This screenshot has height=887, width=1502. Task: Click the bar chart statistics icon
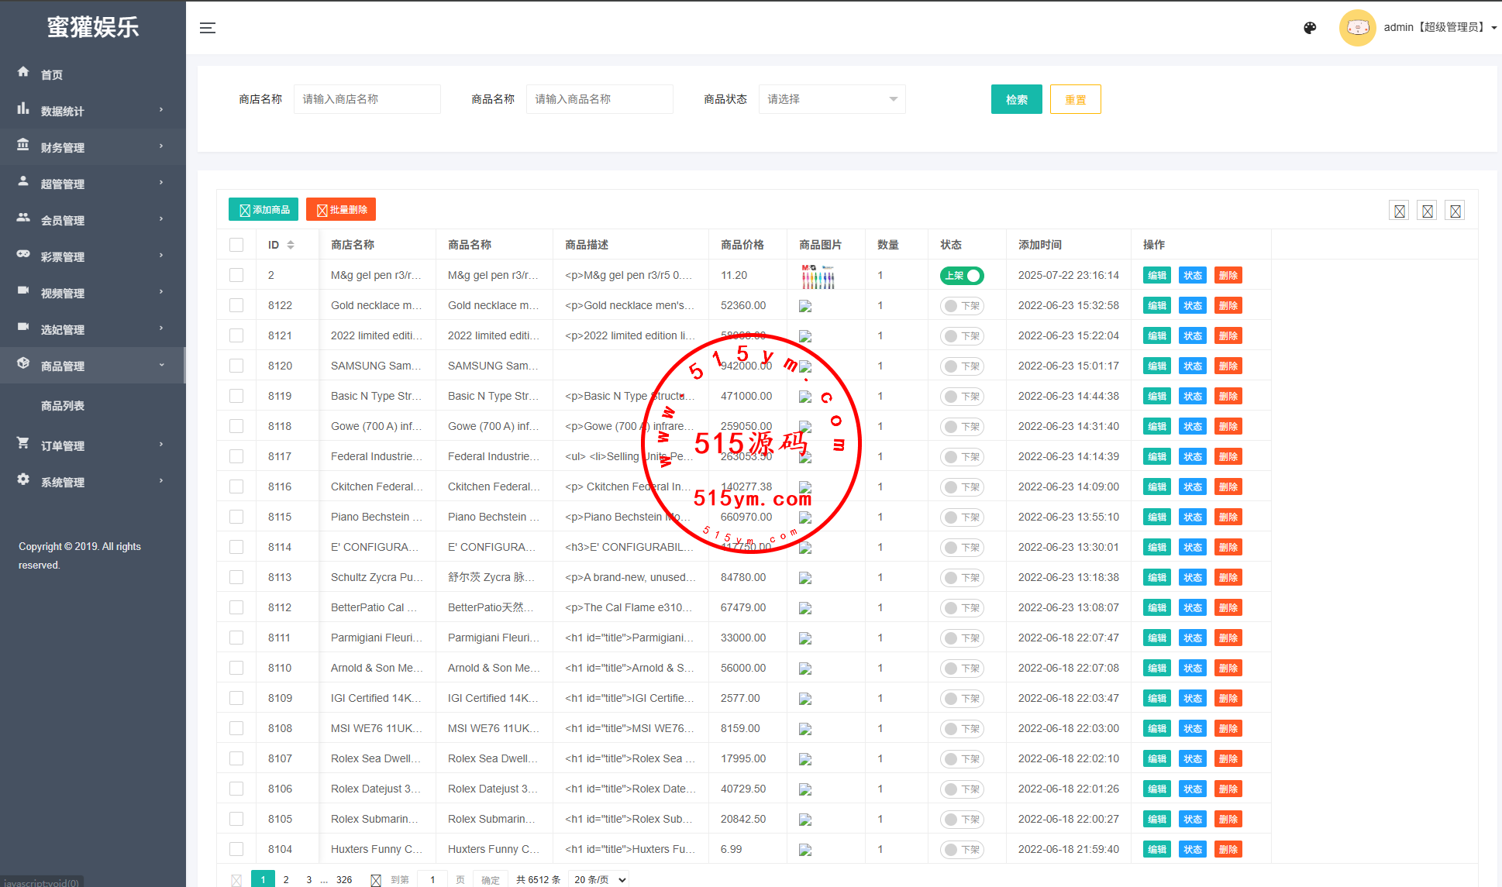tap(23, 108)
